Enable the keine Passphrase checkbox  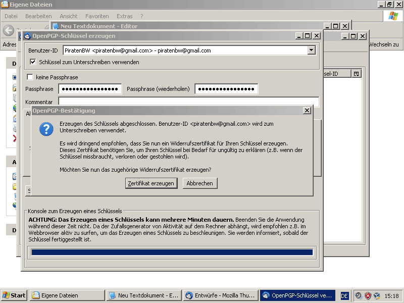30,77
